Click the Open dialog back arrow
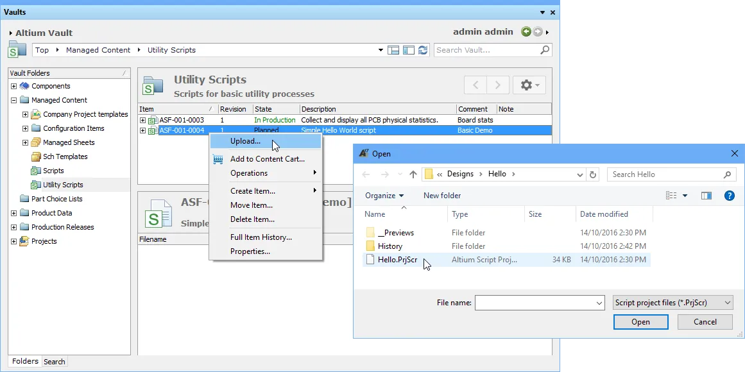The image size is (745, 372). point(366,174)
